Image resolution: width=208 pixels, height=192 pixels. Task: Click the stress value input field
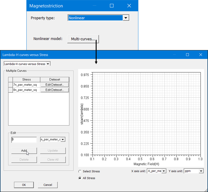tap(24, 140)
